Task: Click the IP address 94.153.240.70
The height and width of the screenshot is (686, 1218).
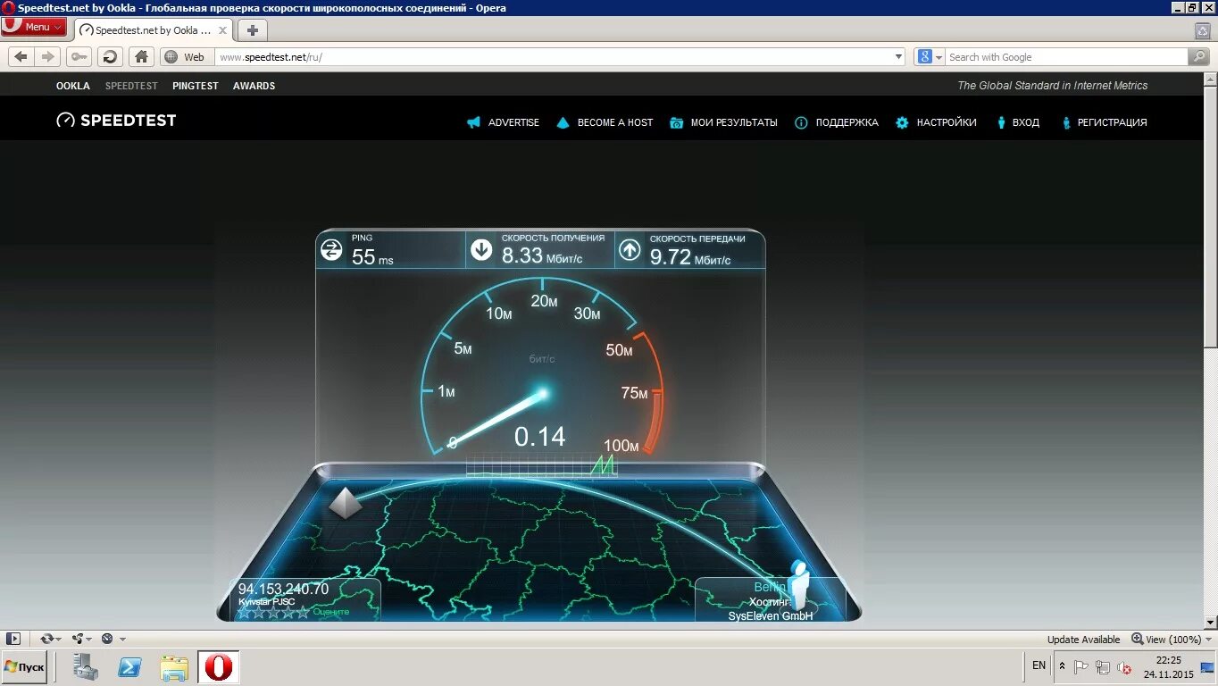Action: point(283,589)
